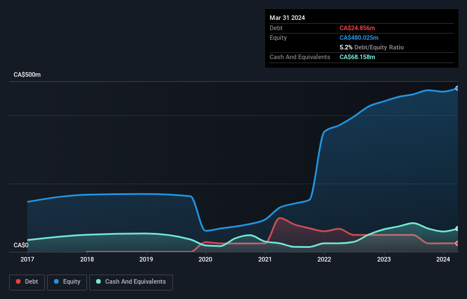Click the 2020 x-axis label
Screen dimensions: 467x299
coord(205,259)
